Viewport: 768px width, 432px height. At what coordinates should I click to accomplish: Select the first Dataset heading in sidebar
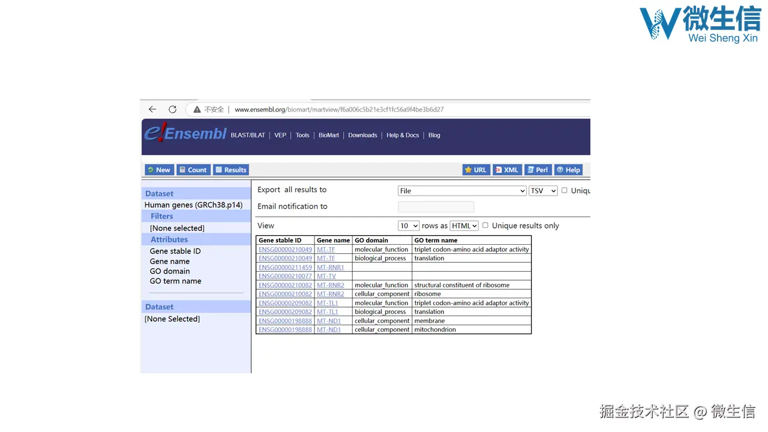pos(159,193)
